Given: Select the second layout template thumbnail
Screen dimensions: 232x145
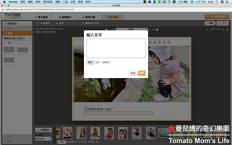Looking at the screenshot, I should pyautogui.click(x=22, y=50).
